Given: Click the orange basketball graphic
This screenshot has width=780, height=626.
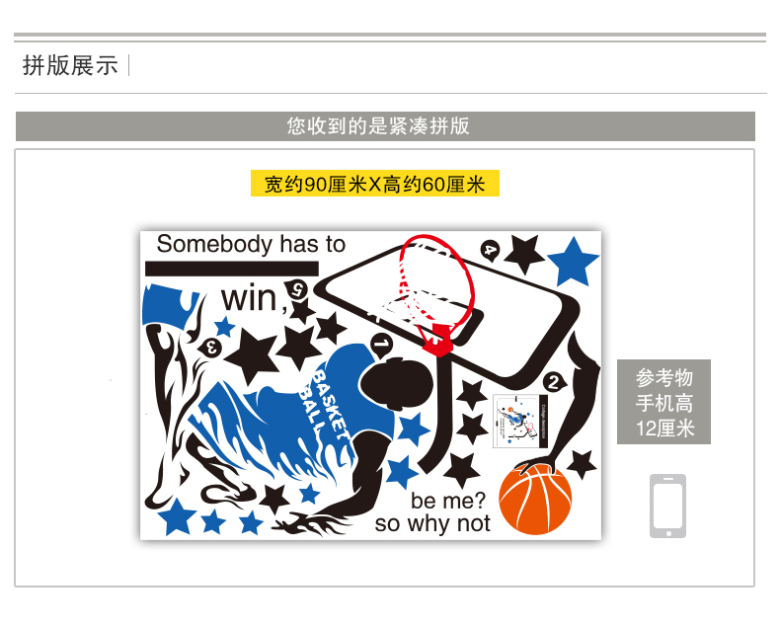Looking at the screenshot, I should [535, 500].
